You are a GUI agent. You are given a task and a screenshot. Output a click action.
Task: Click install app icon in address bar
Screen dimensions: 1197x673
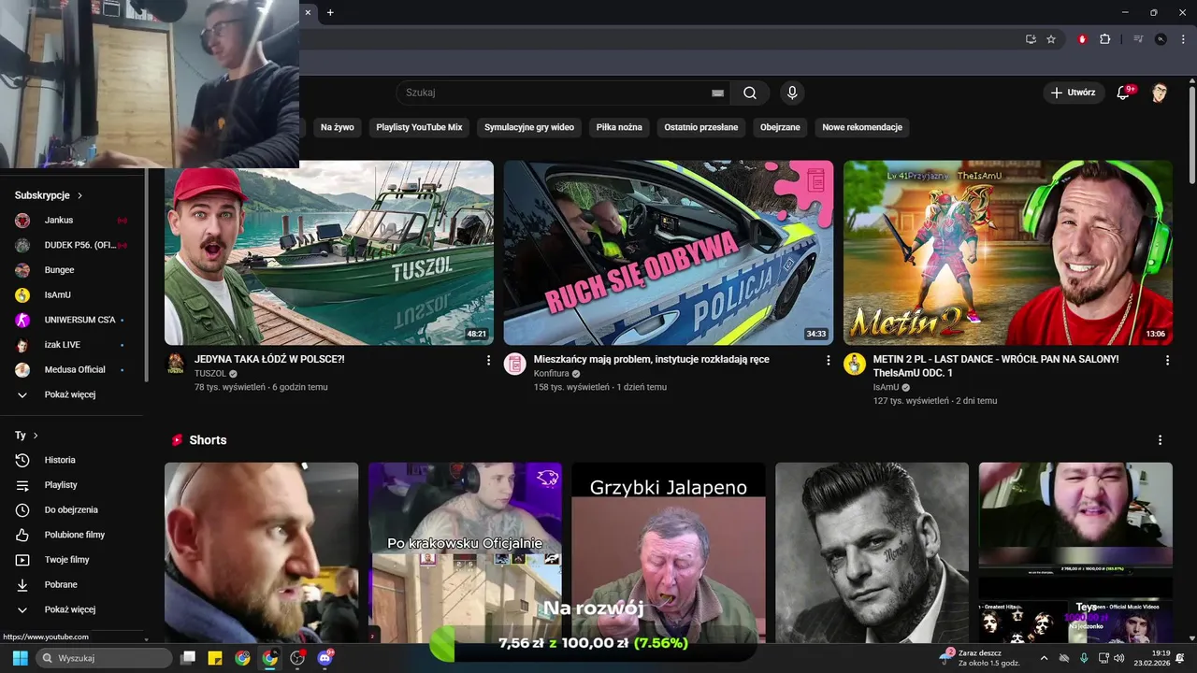point(1031,39)
